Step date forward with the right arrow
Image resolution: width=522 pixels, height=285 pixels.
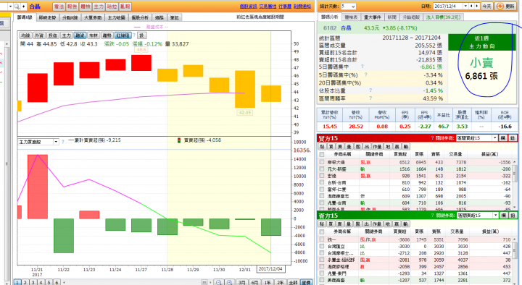[x=477, y=7]
